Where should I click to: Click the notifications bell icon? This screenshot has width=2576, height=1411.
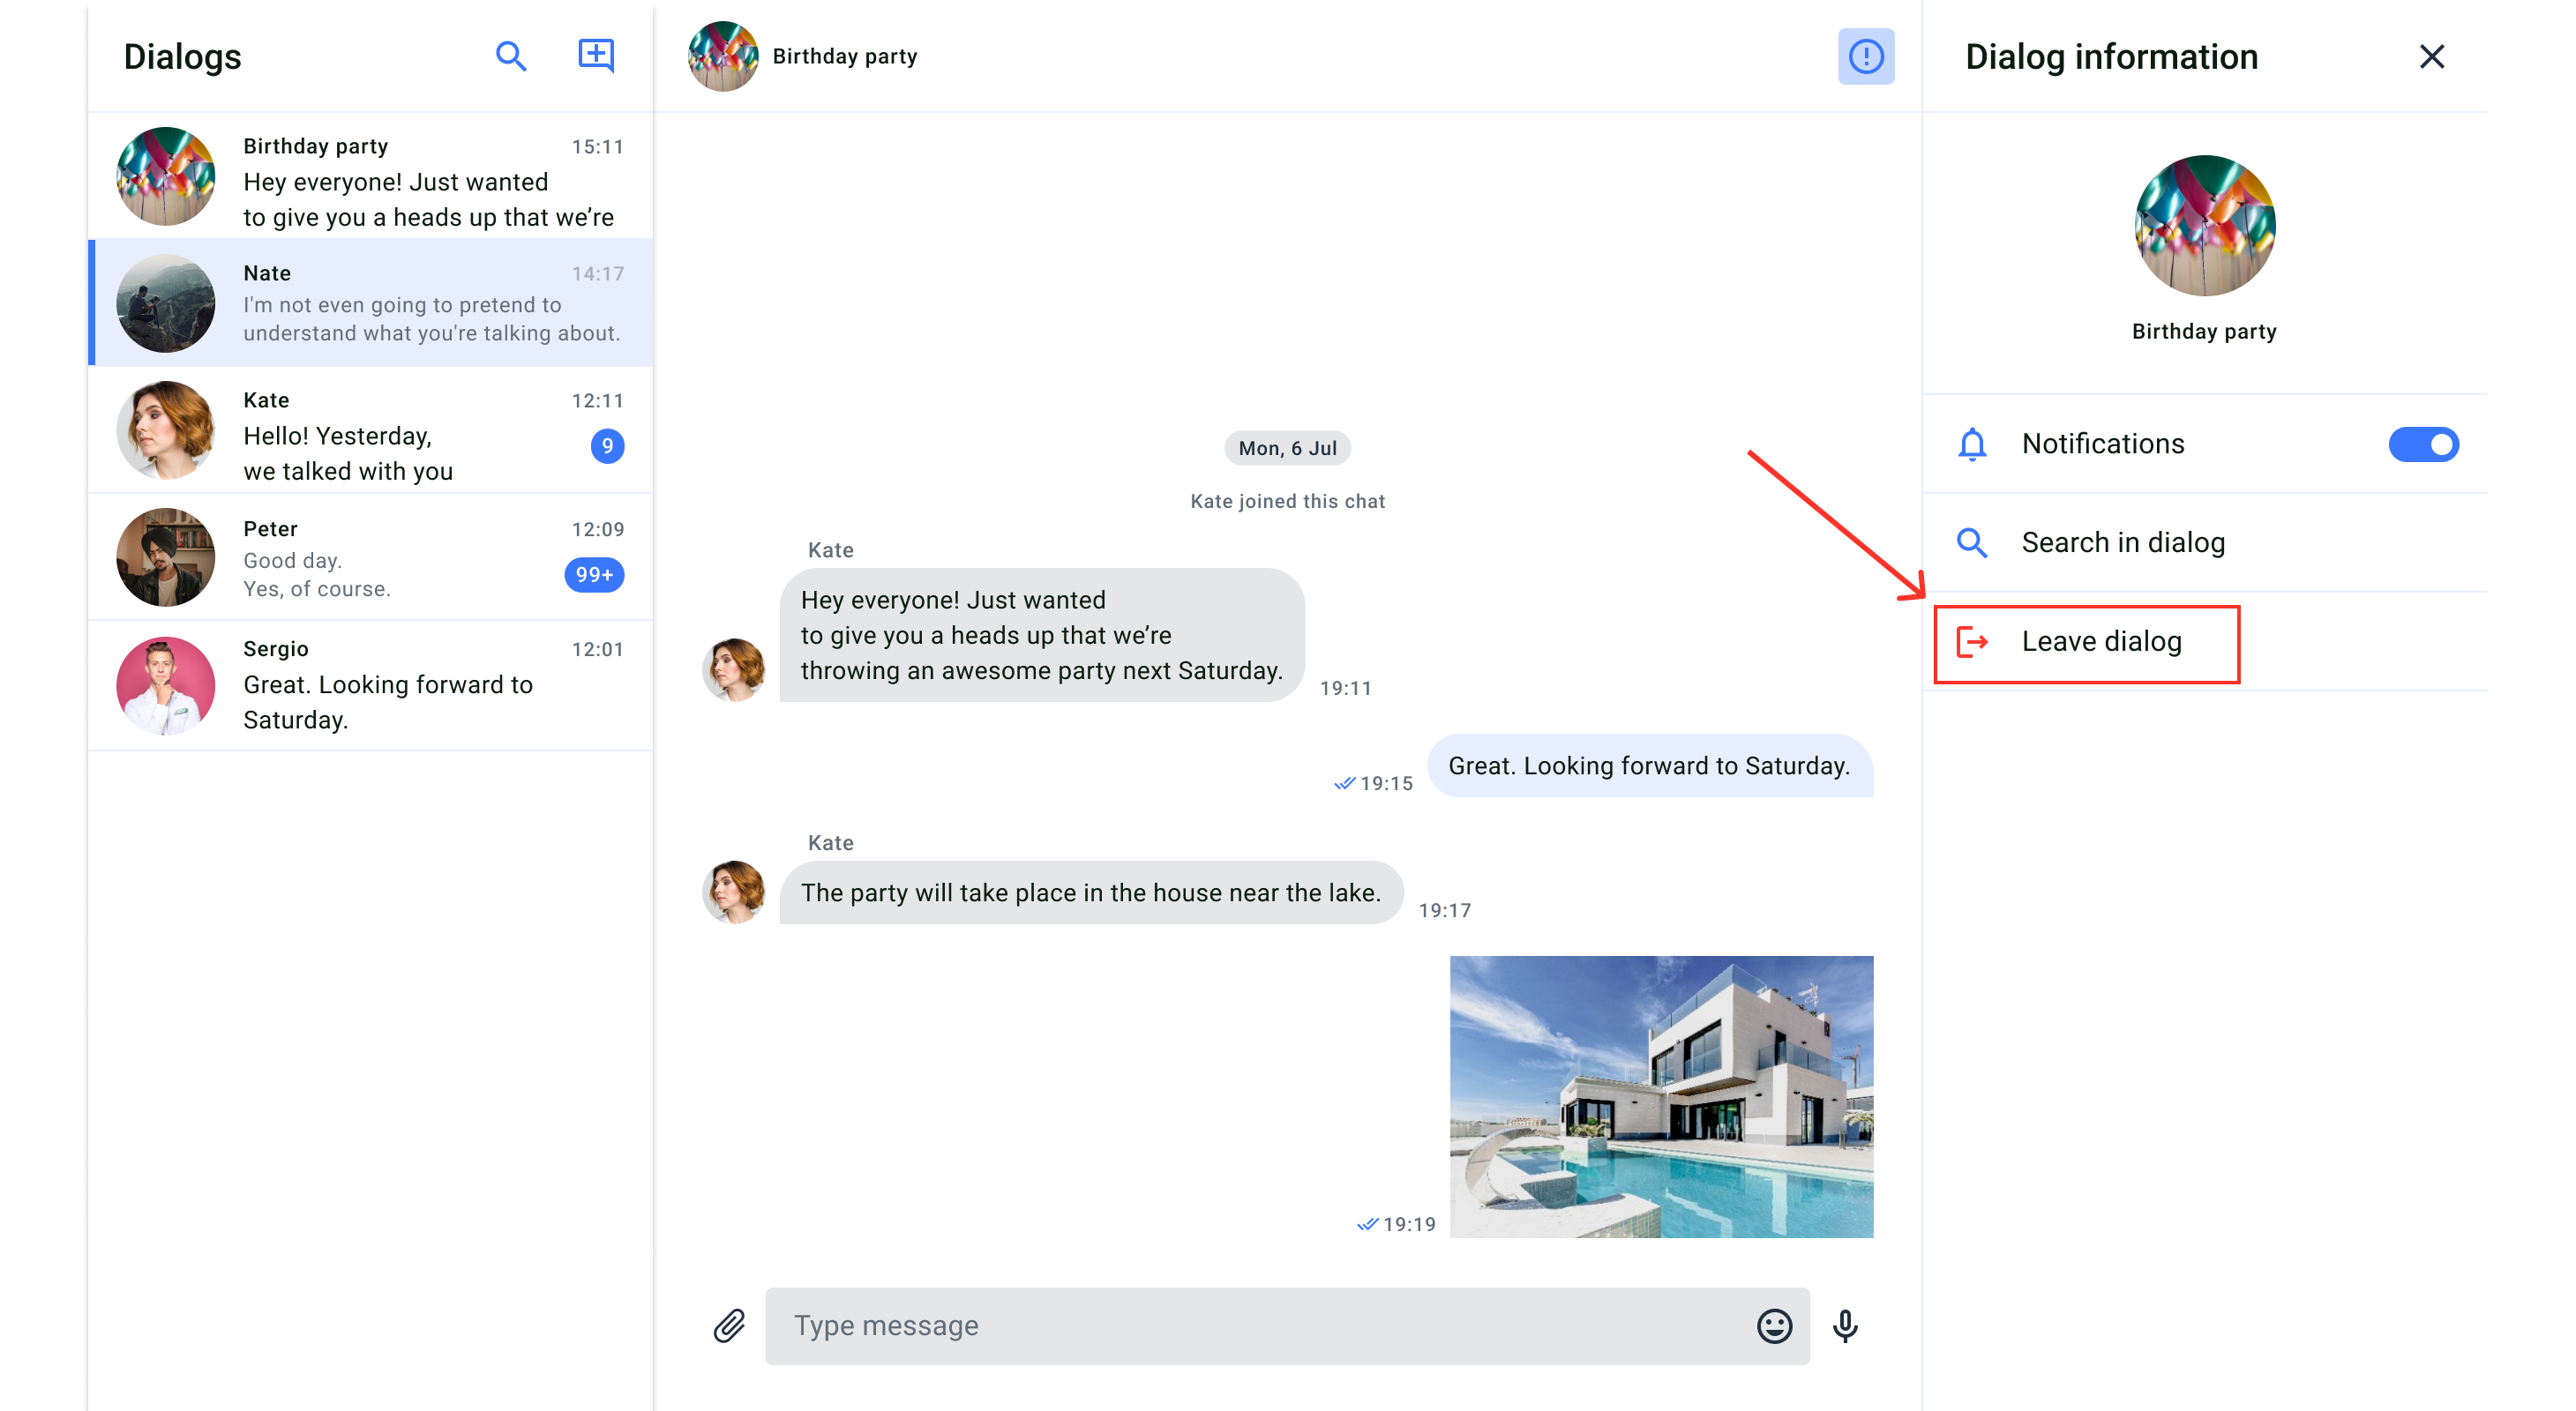click(1972, 444)
